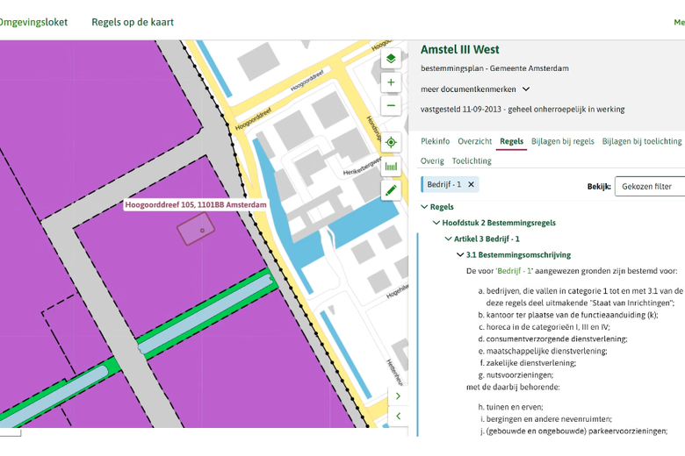685x456 pixels.
Task: Select the pencil draw-area tool
Action: (391, 189)
